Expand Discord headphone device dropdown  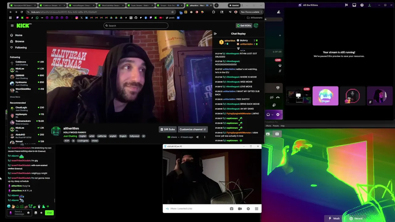pyautogui.click(x=272, y=115)
